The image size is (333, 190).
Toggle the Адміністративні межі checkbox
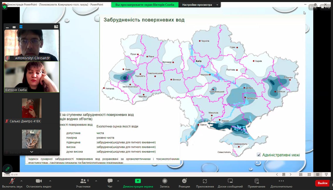(x=259, y=155)
